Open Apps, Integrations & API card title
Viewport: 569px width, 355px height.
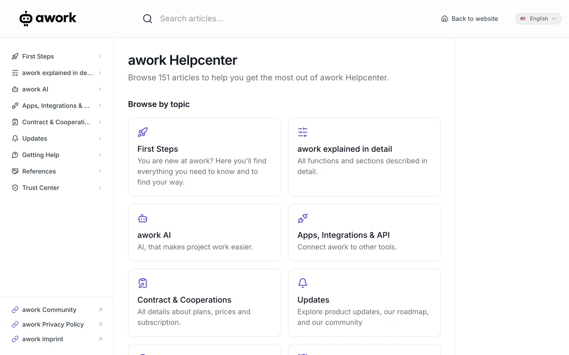pos(343,235)
